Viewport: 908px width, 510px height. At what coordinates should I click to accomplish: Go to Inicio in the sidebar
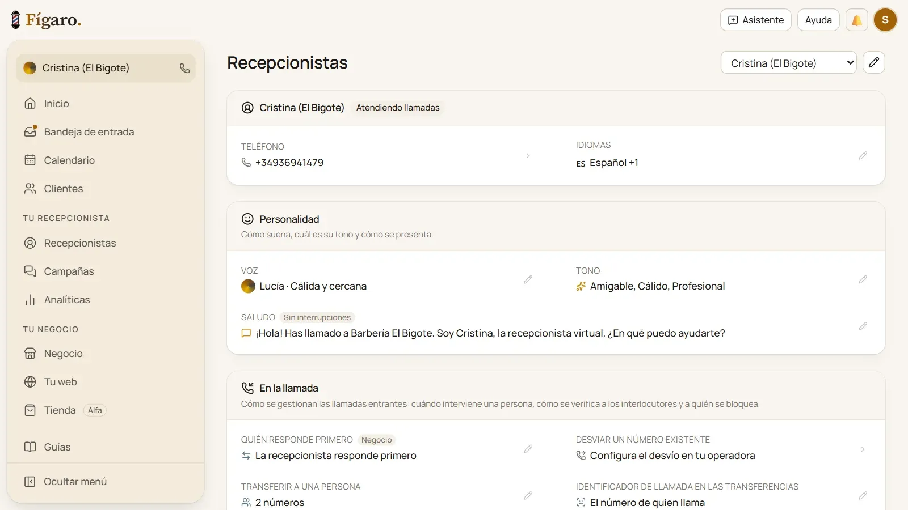point(106,104)
